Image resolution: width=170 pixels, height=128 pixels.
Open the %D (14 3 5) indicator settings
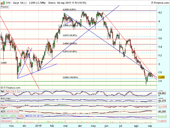click(13, 91)
